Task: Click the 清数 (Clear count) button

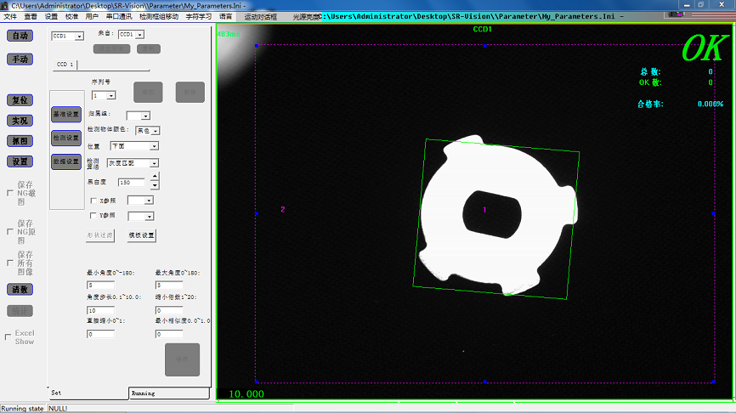Action: (x=19, y=290)
